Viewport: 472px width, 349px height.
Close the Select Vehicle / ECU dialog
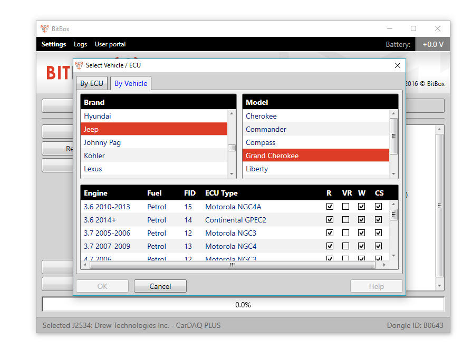pos(398,65)
